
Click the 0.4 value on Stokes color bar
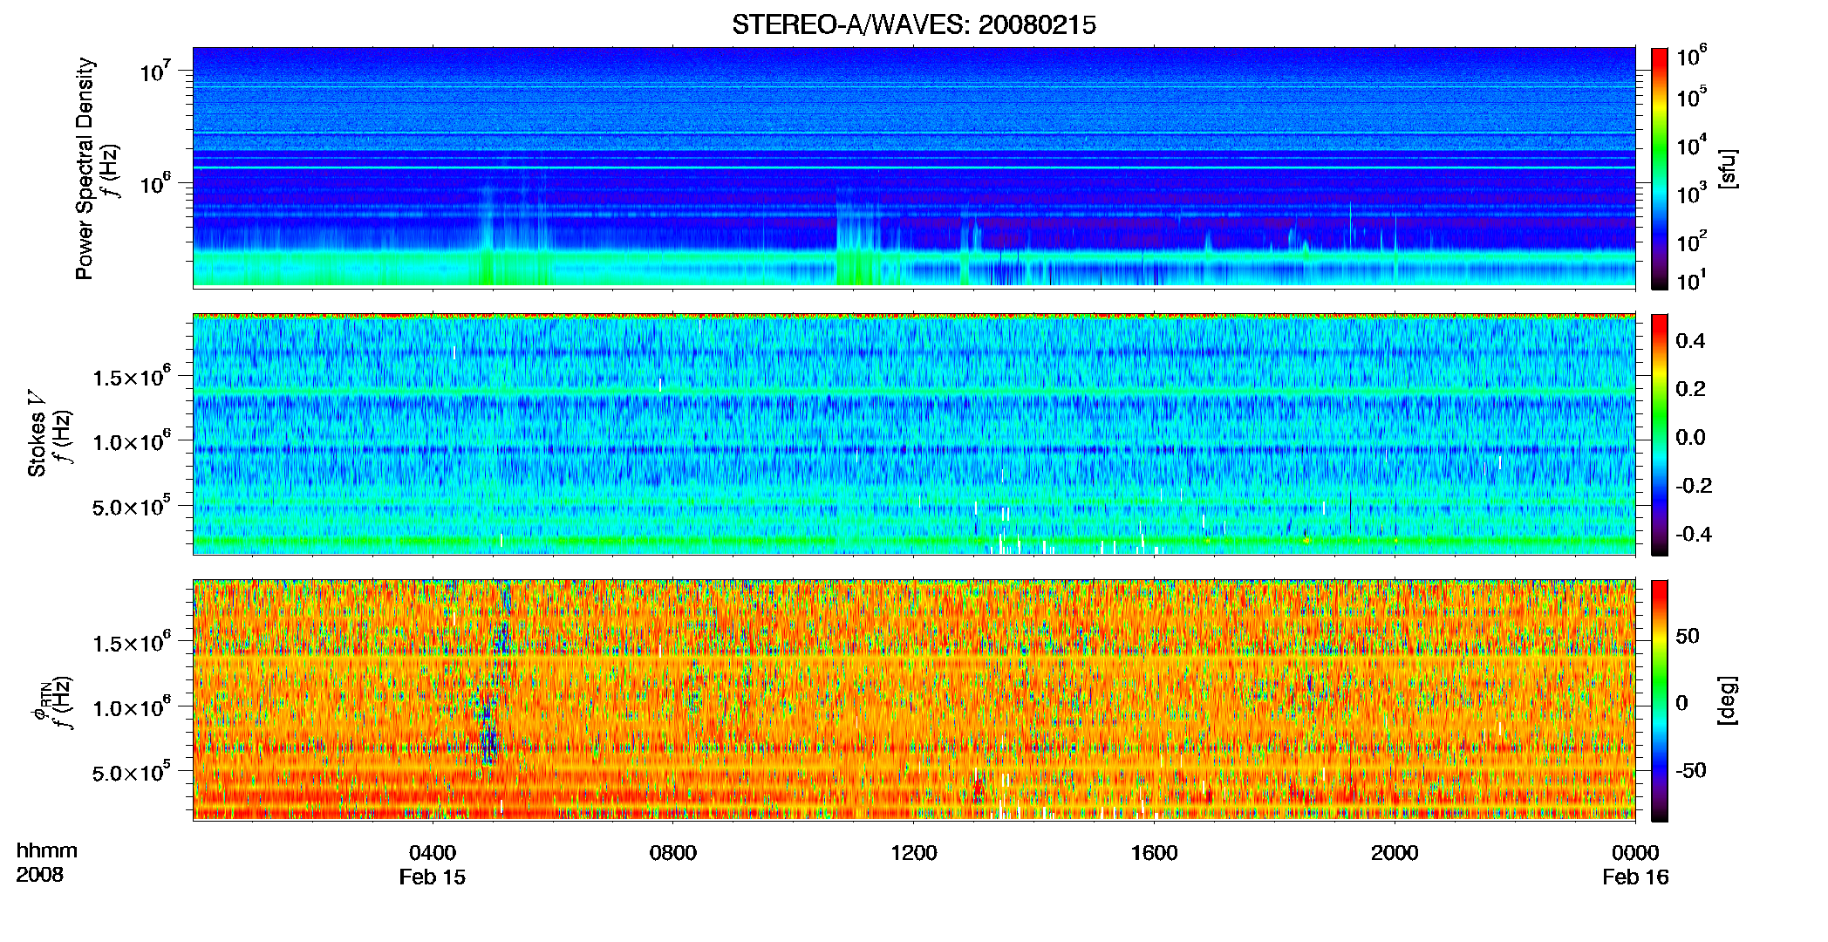click(x=1690, y=341)
